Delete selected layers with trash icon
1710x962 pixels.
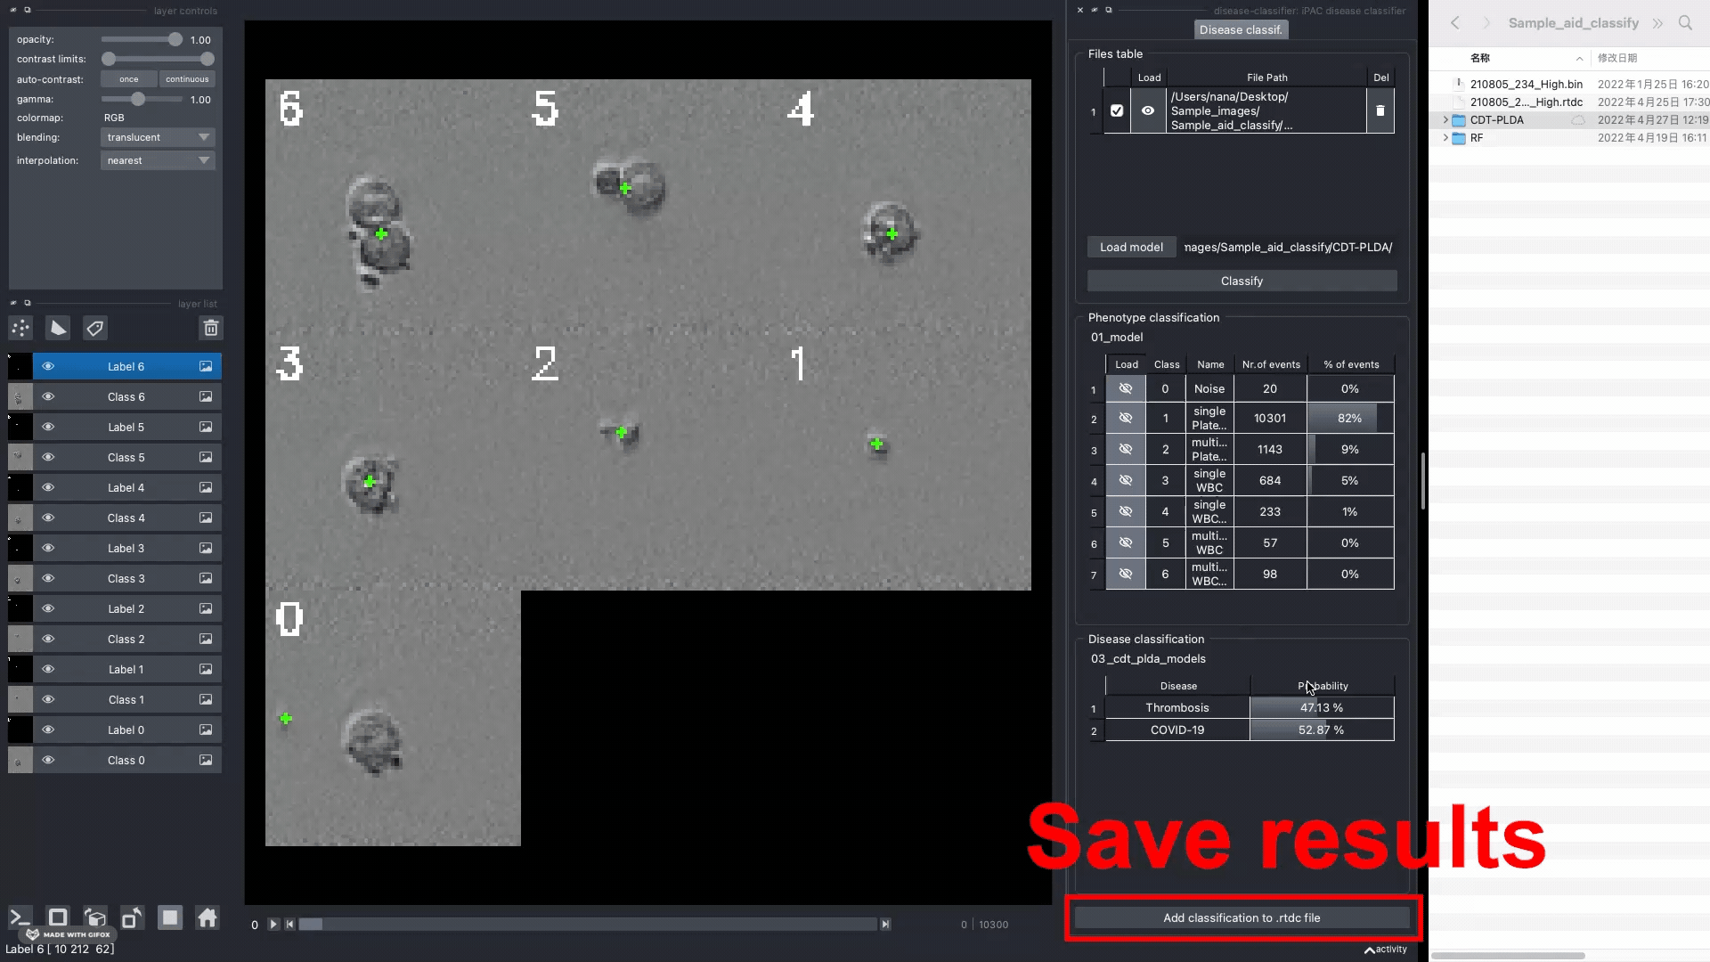click(211, 328)
